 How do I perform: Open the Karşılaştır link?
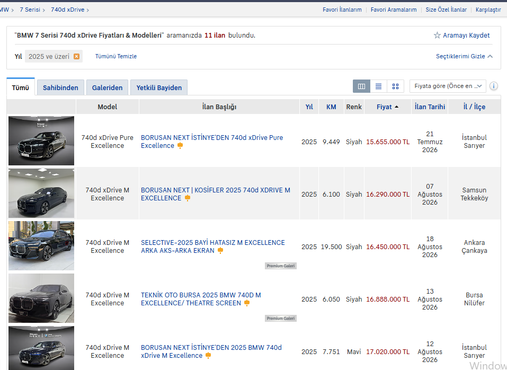[x=488, y=10]
